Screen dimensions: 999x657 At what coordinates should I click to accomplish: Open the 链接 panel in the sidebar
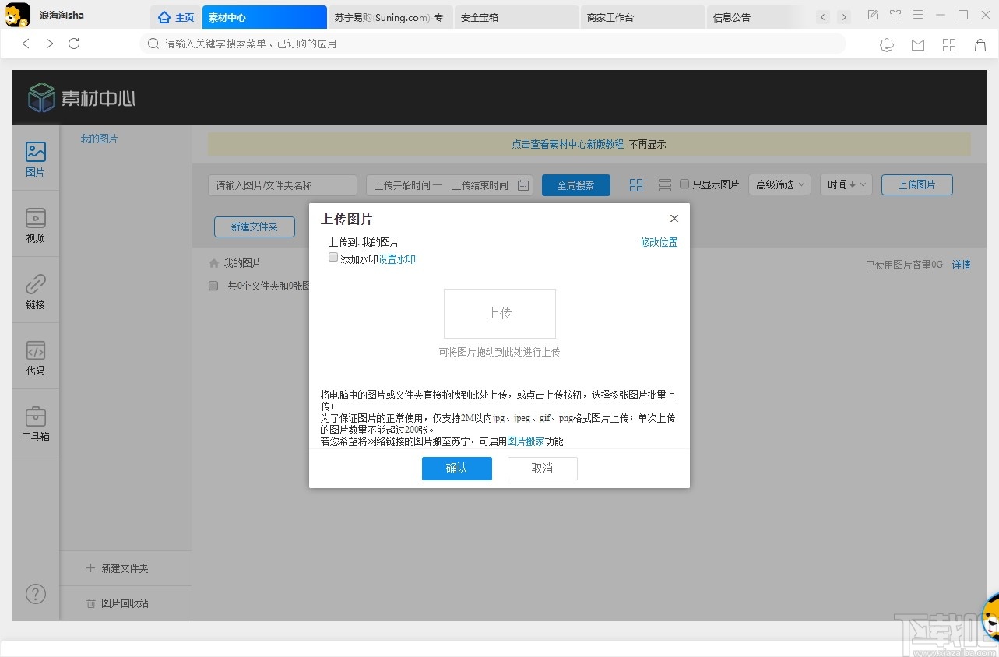35,291
